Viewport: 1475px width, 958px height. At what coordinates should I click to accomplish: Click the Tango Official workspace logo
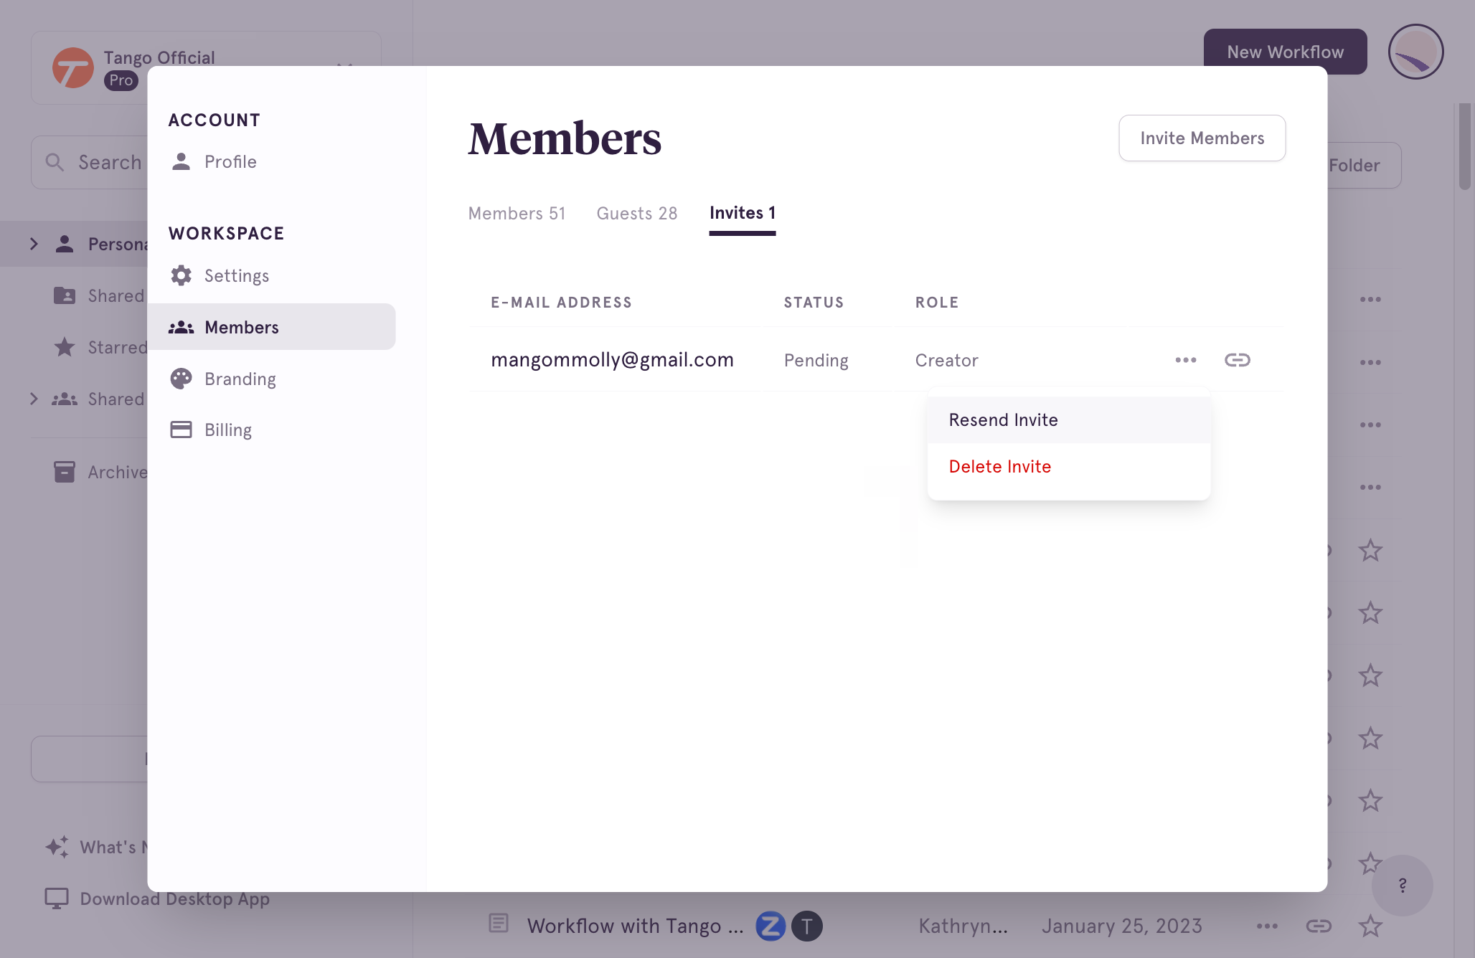coord(73,68)
